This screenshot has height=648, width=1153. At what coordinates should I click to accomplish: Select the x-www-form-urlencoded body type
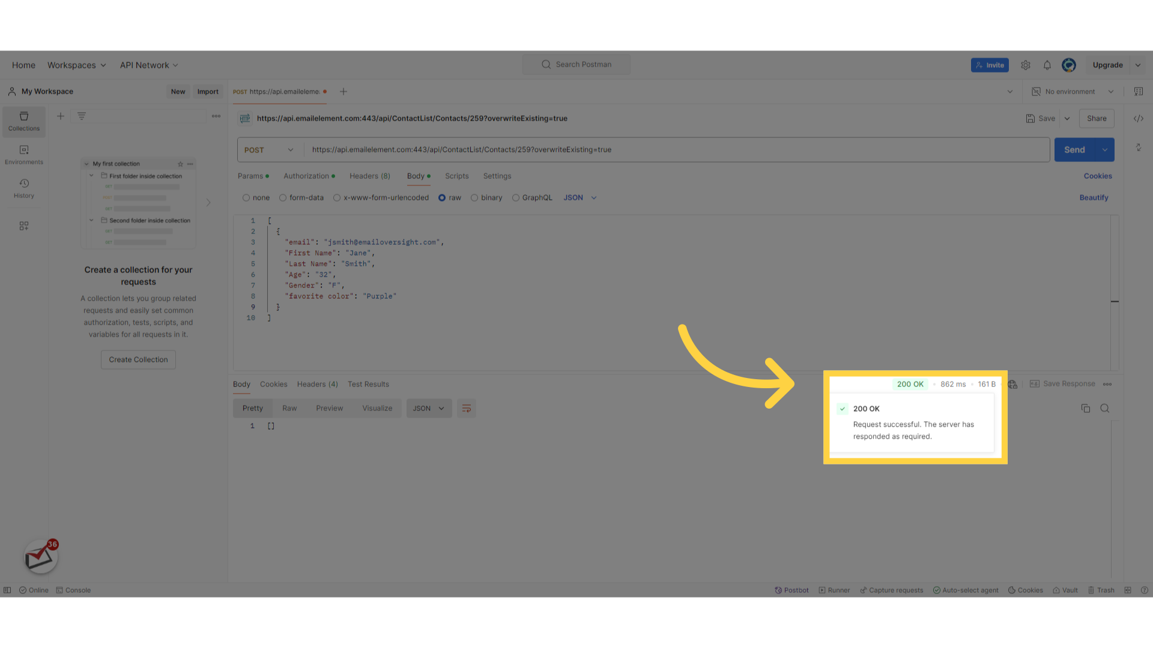point(381,198)
